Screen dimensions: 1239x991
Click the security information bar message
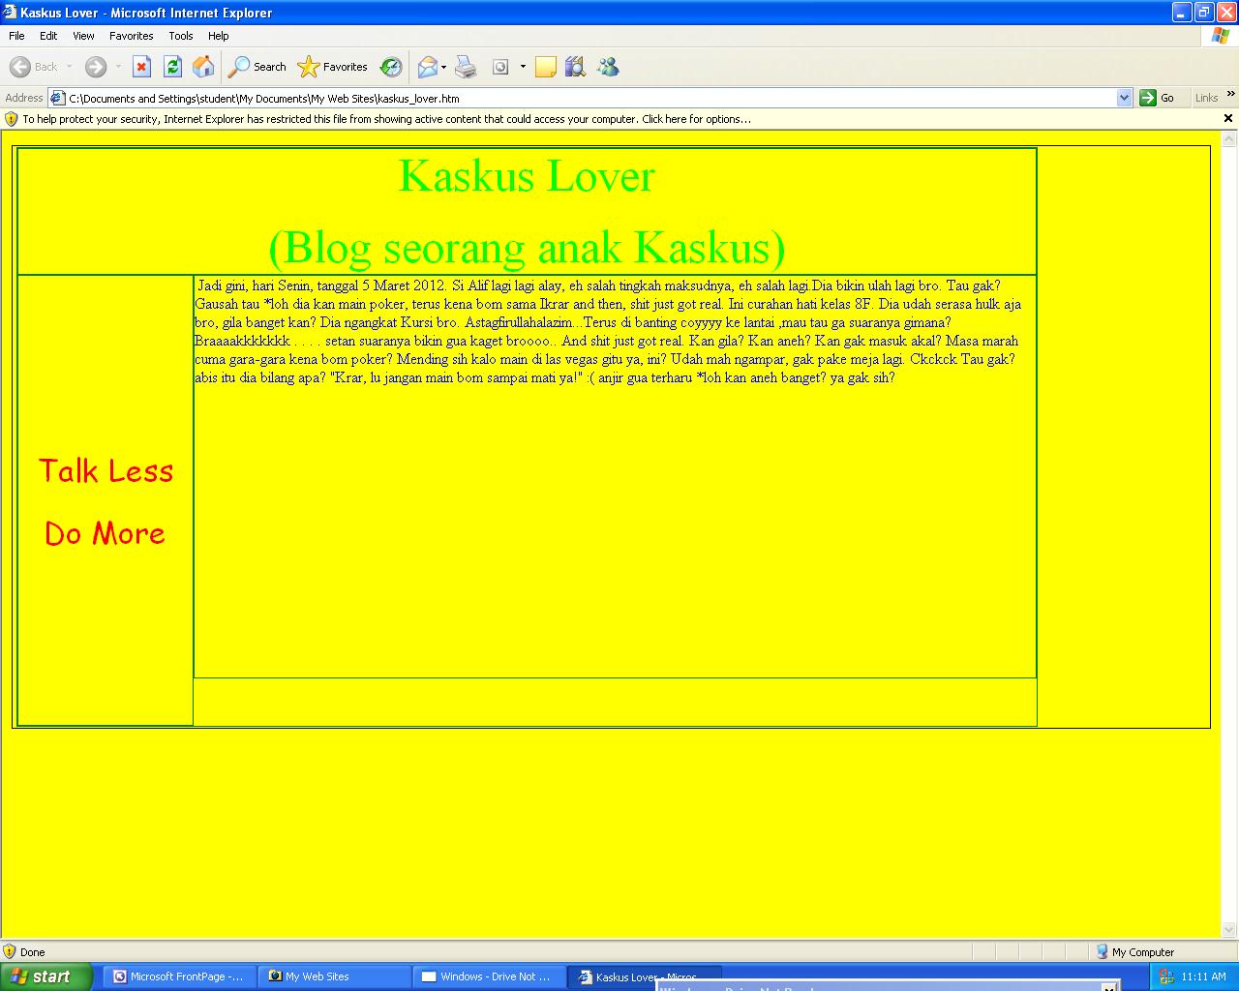click(387, 119)
